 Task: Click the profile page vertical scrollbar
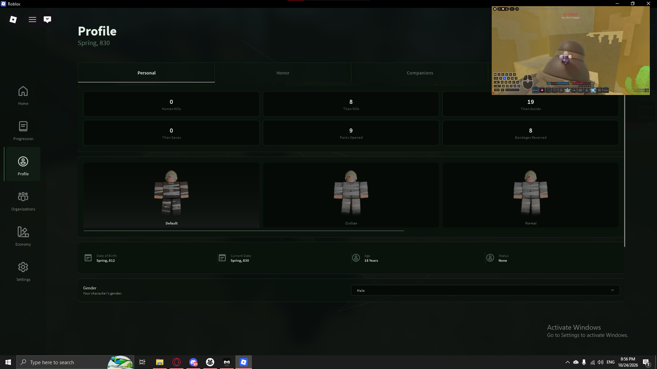[x=624, y=171]
